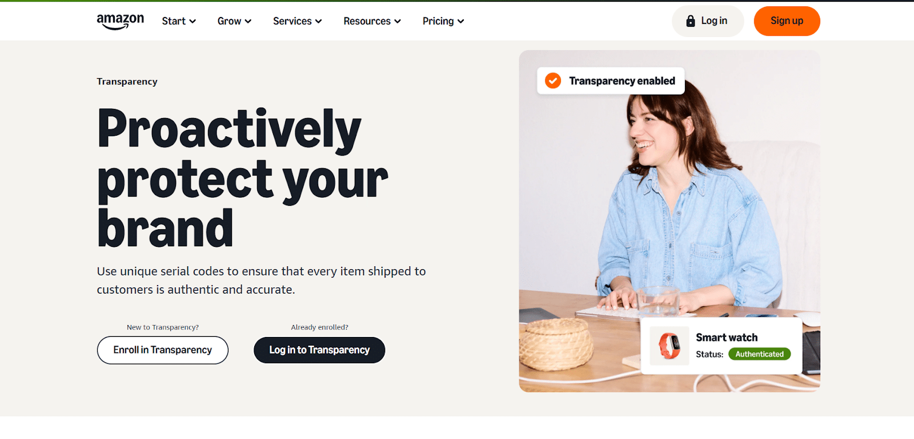The height and width of the screenshot is (439, 914).
Task: Expand the Grow menu chevron
Action: click(x=248, y=22)
